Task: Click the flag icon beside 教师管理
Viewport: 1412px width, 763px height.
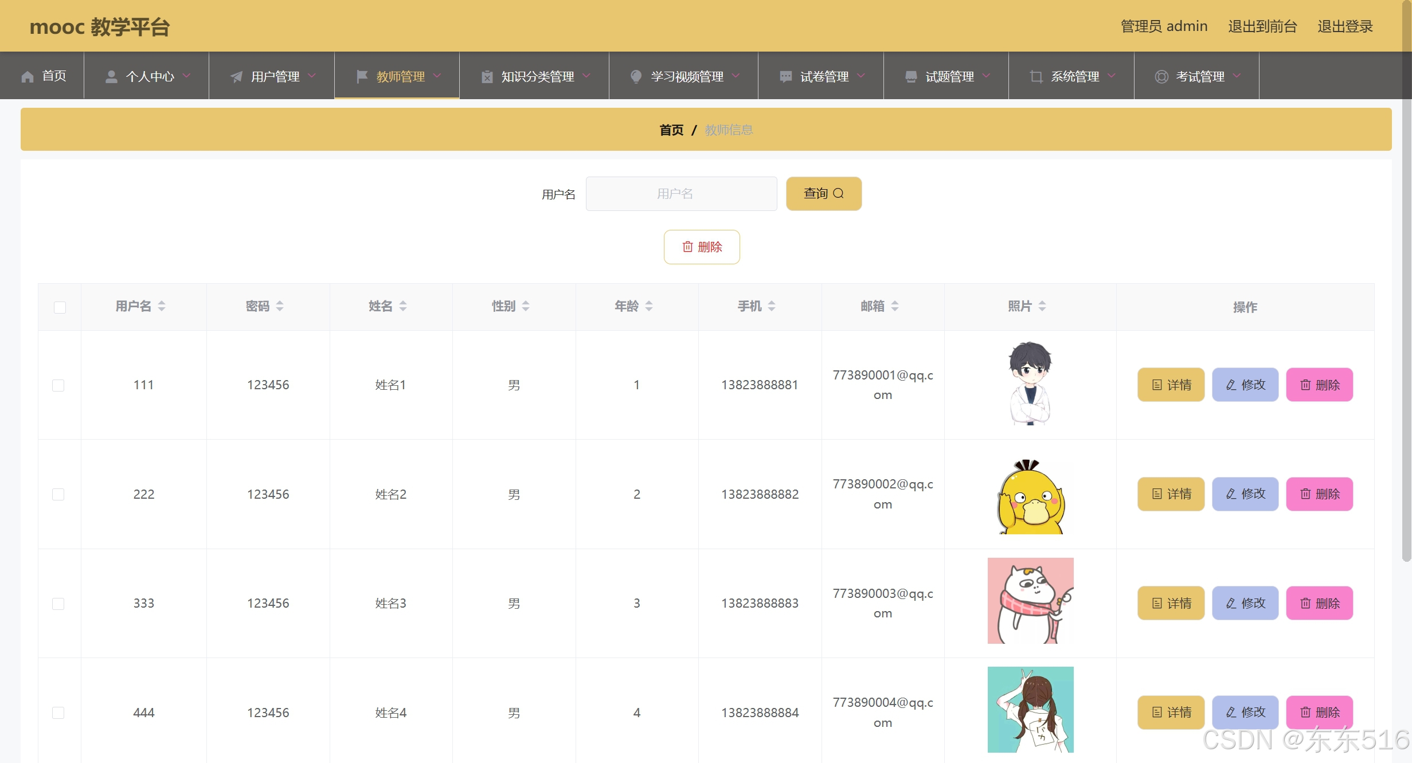Action: pos(362,76)
